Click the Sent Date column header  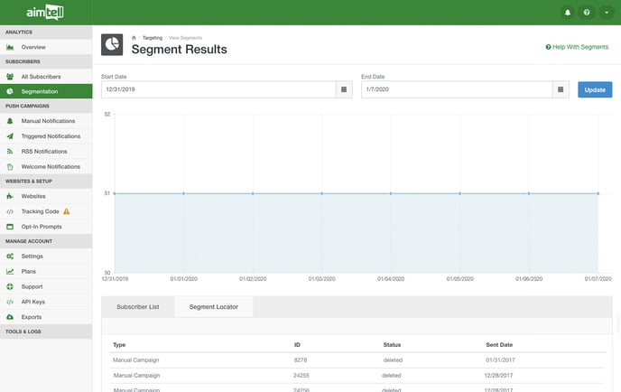(499, 345)
